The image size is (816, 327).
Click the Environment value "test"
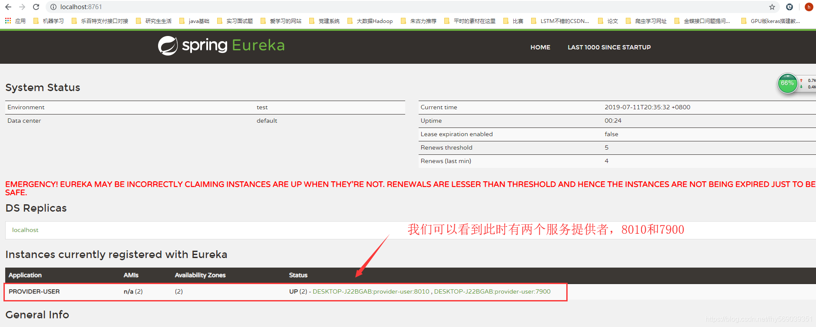point(262,107)
